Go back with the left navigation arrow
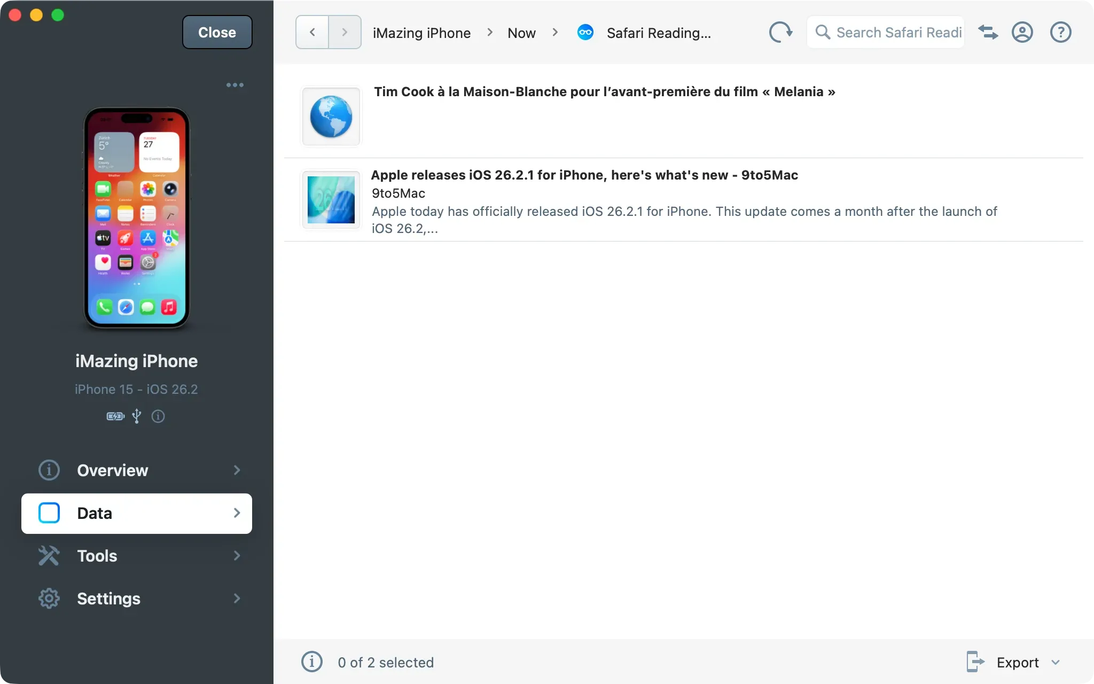The width and height of the screenshot is (1094, 684). tap(312, 33)
